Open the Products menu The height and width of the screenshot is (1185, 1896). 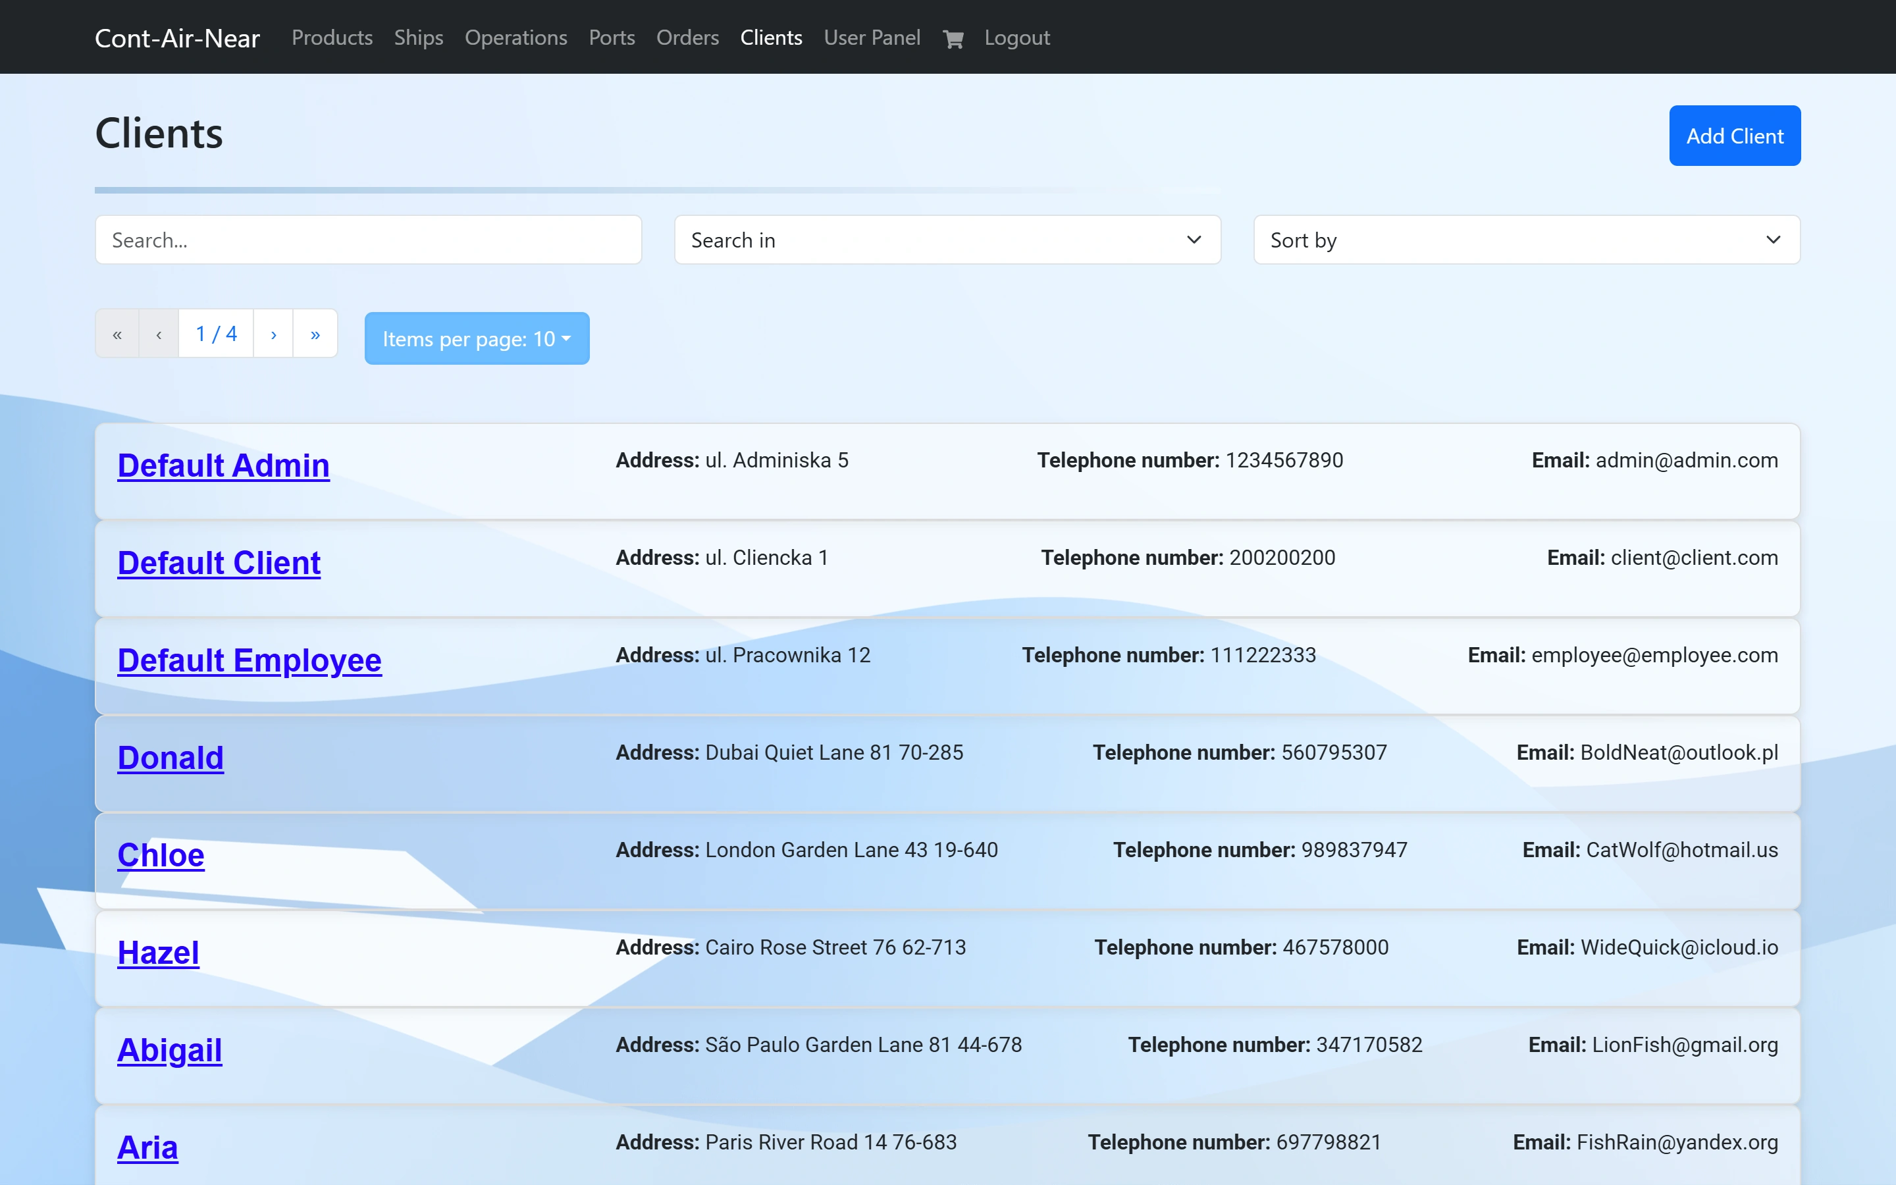click(x=332, y=38)
